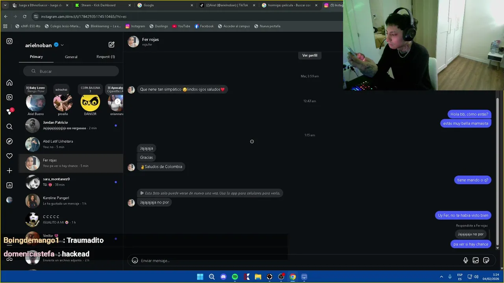Show next notes with arrow button
This screenshot has height=283, width=504.
pos(117,101)
